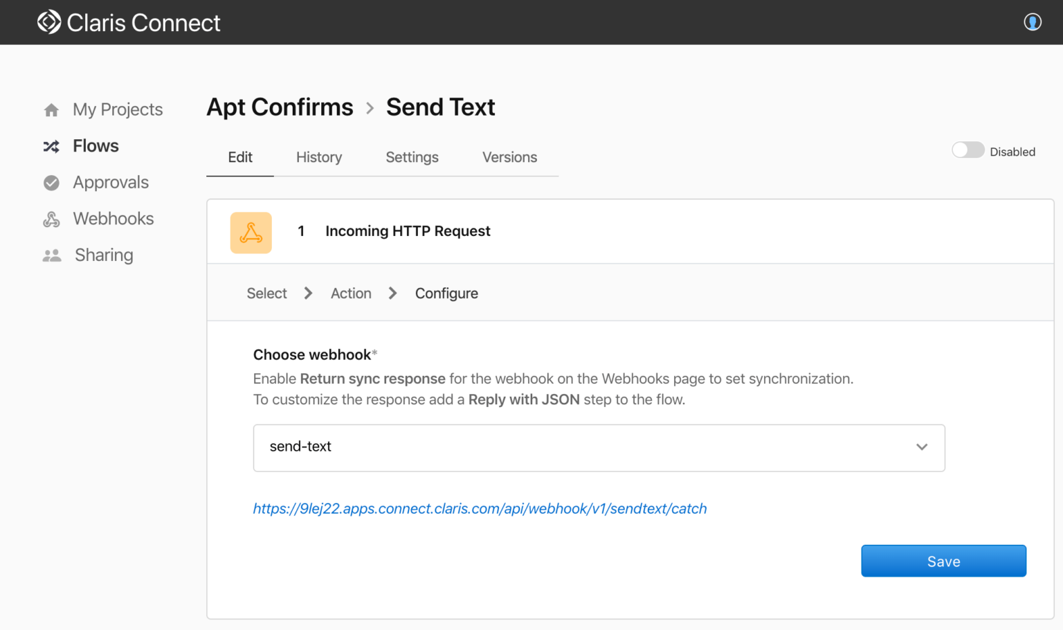Open the user account avatar menu

click(x=1033, y=22)
